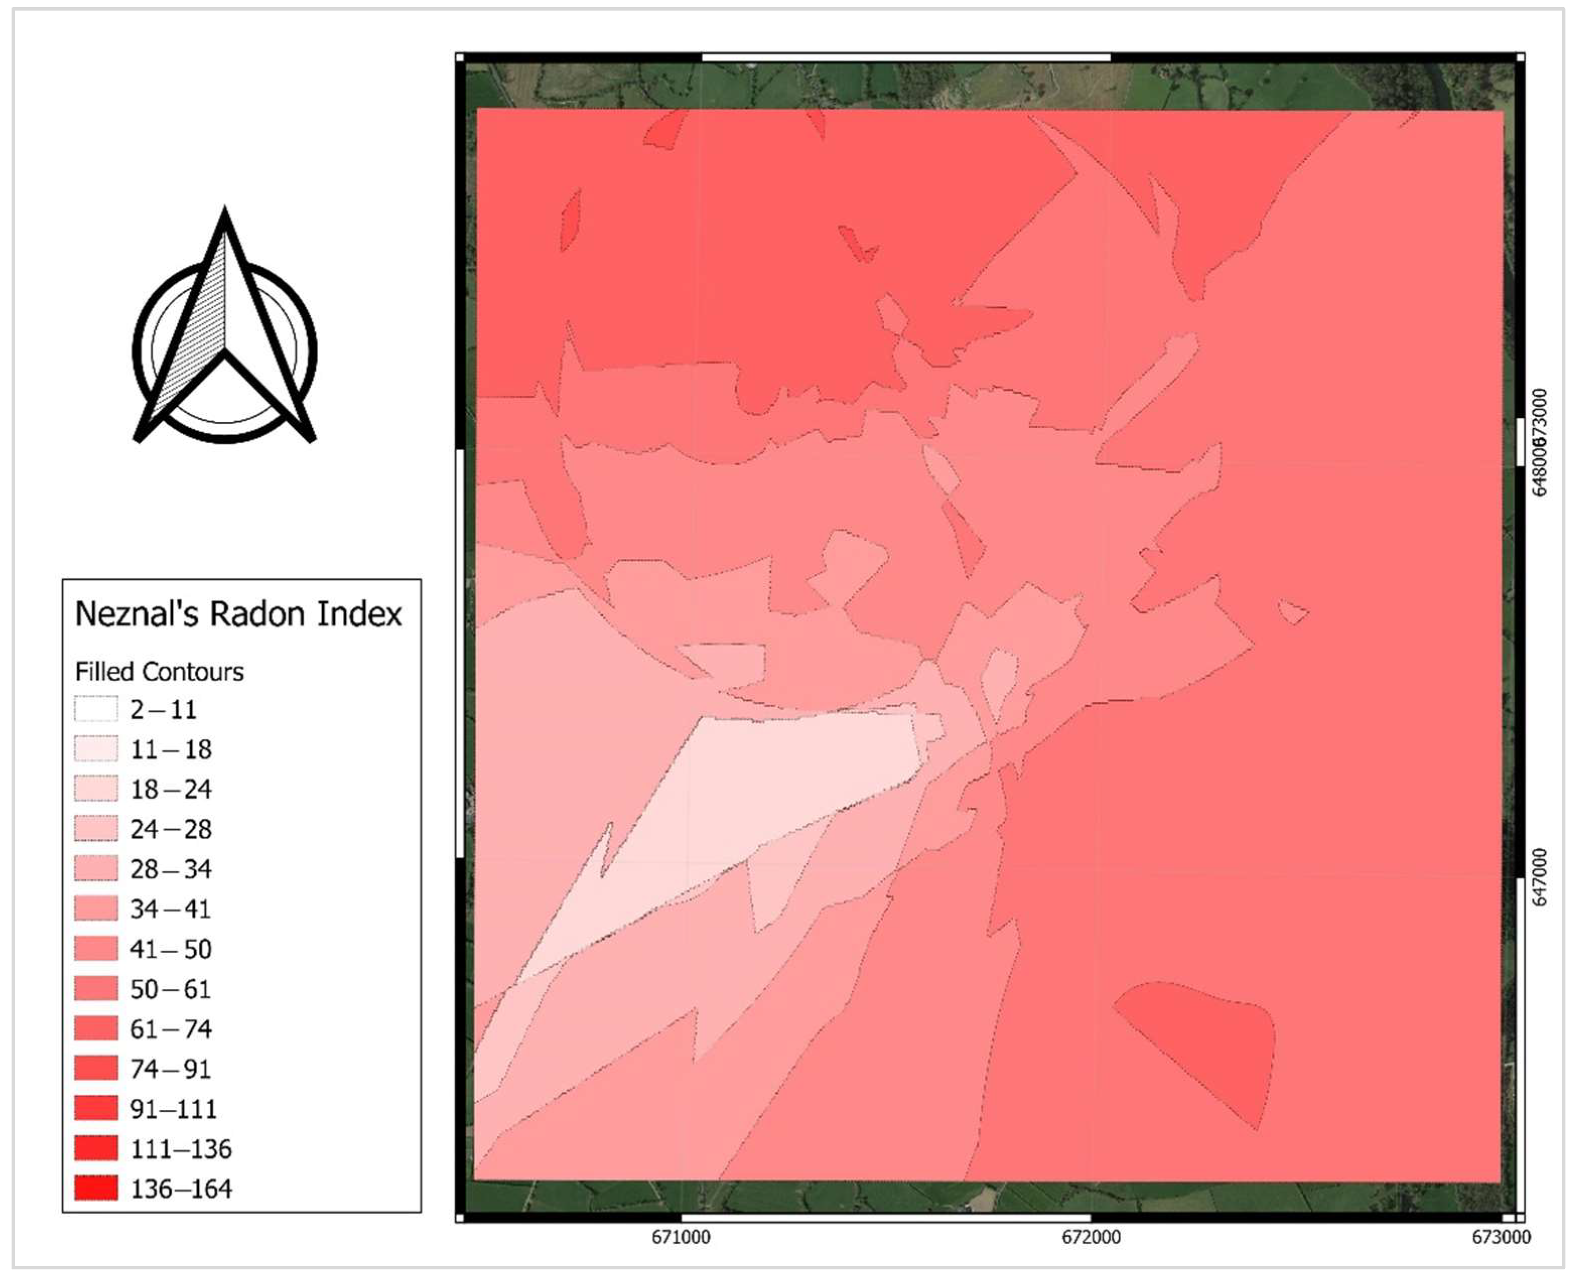
Task: Click the 91–111 legend color swatch
Action: 96,1109
